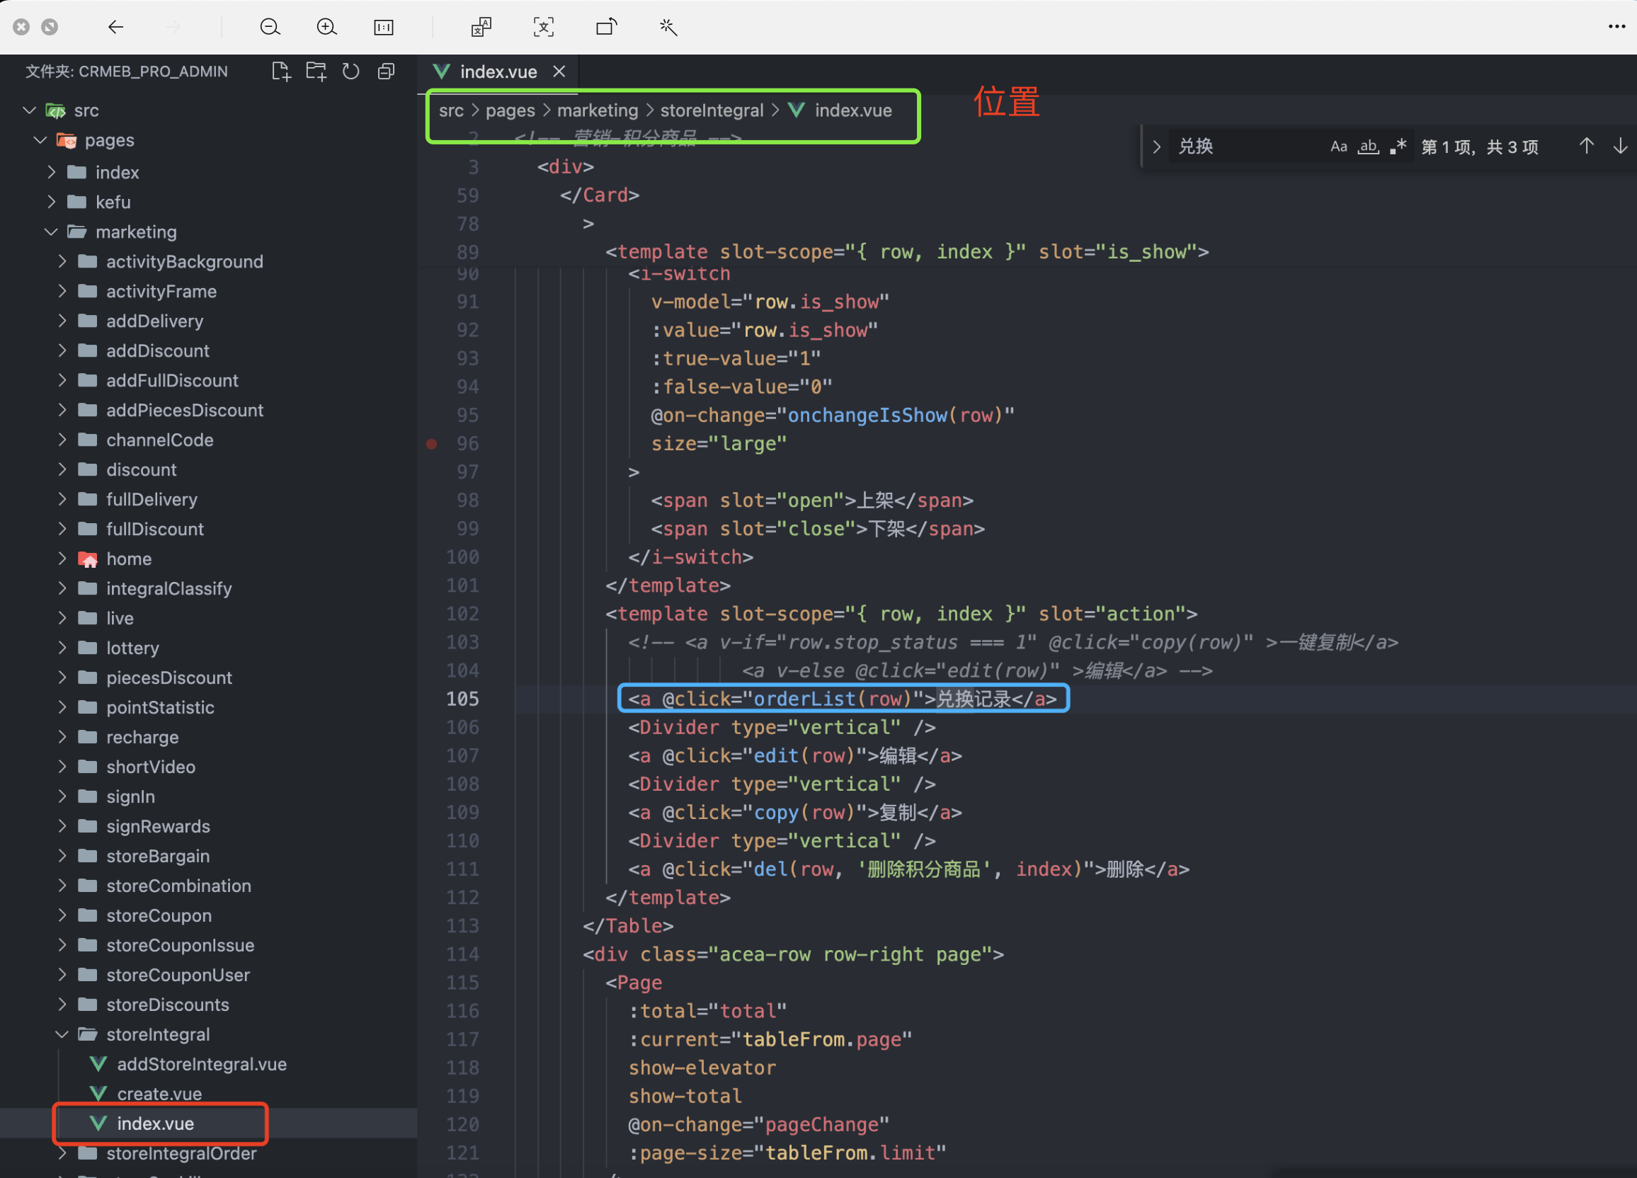Click pages in the breadcrumb path
The width and height of the screenshot is (1637, 1178).
(511, 110)
